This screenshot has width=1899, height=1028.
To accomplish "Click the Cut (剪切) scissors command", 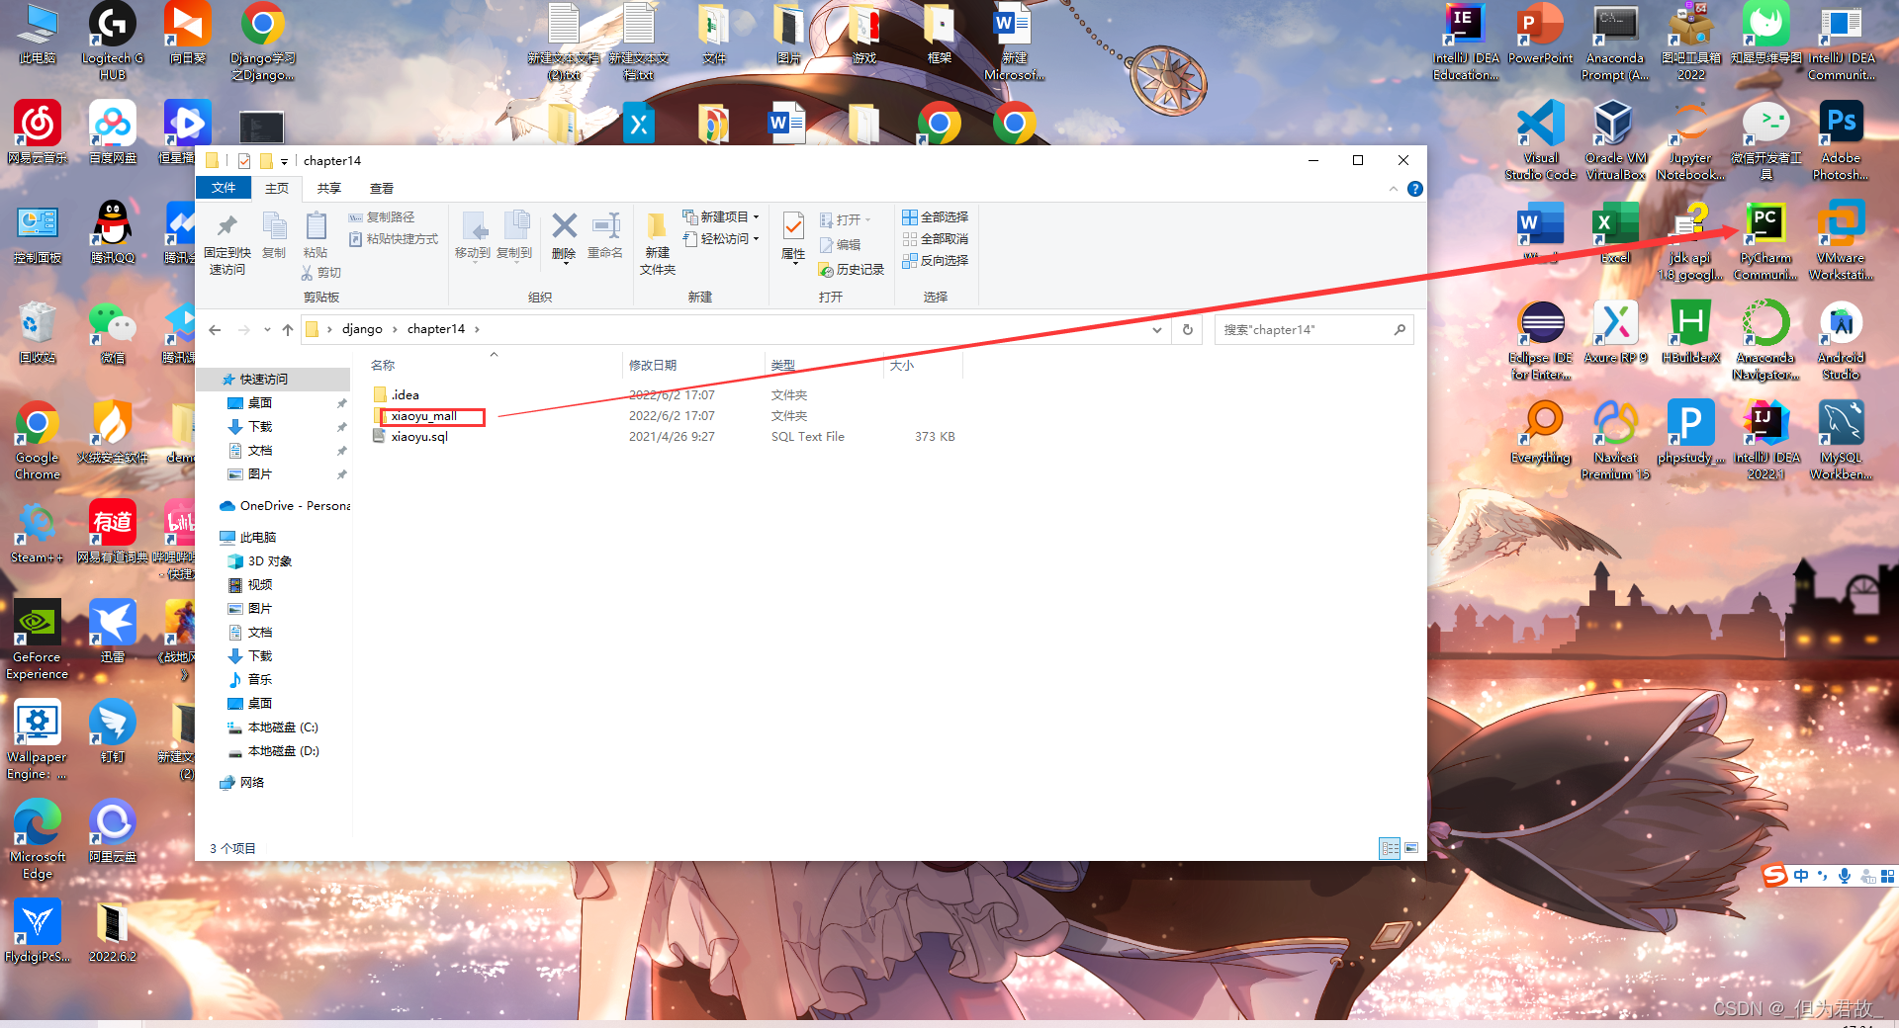I will (x=321, y=273).
